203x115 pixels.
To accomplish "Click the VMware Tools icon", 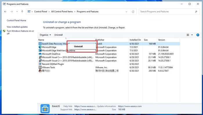I will pyautogui.click(x=40, y=67).
